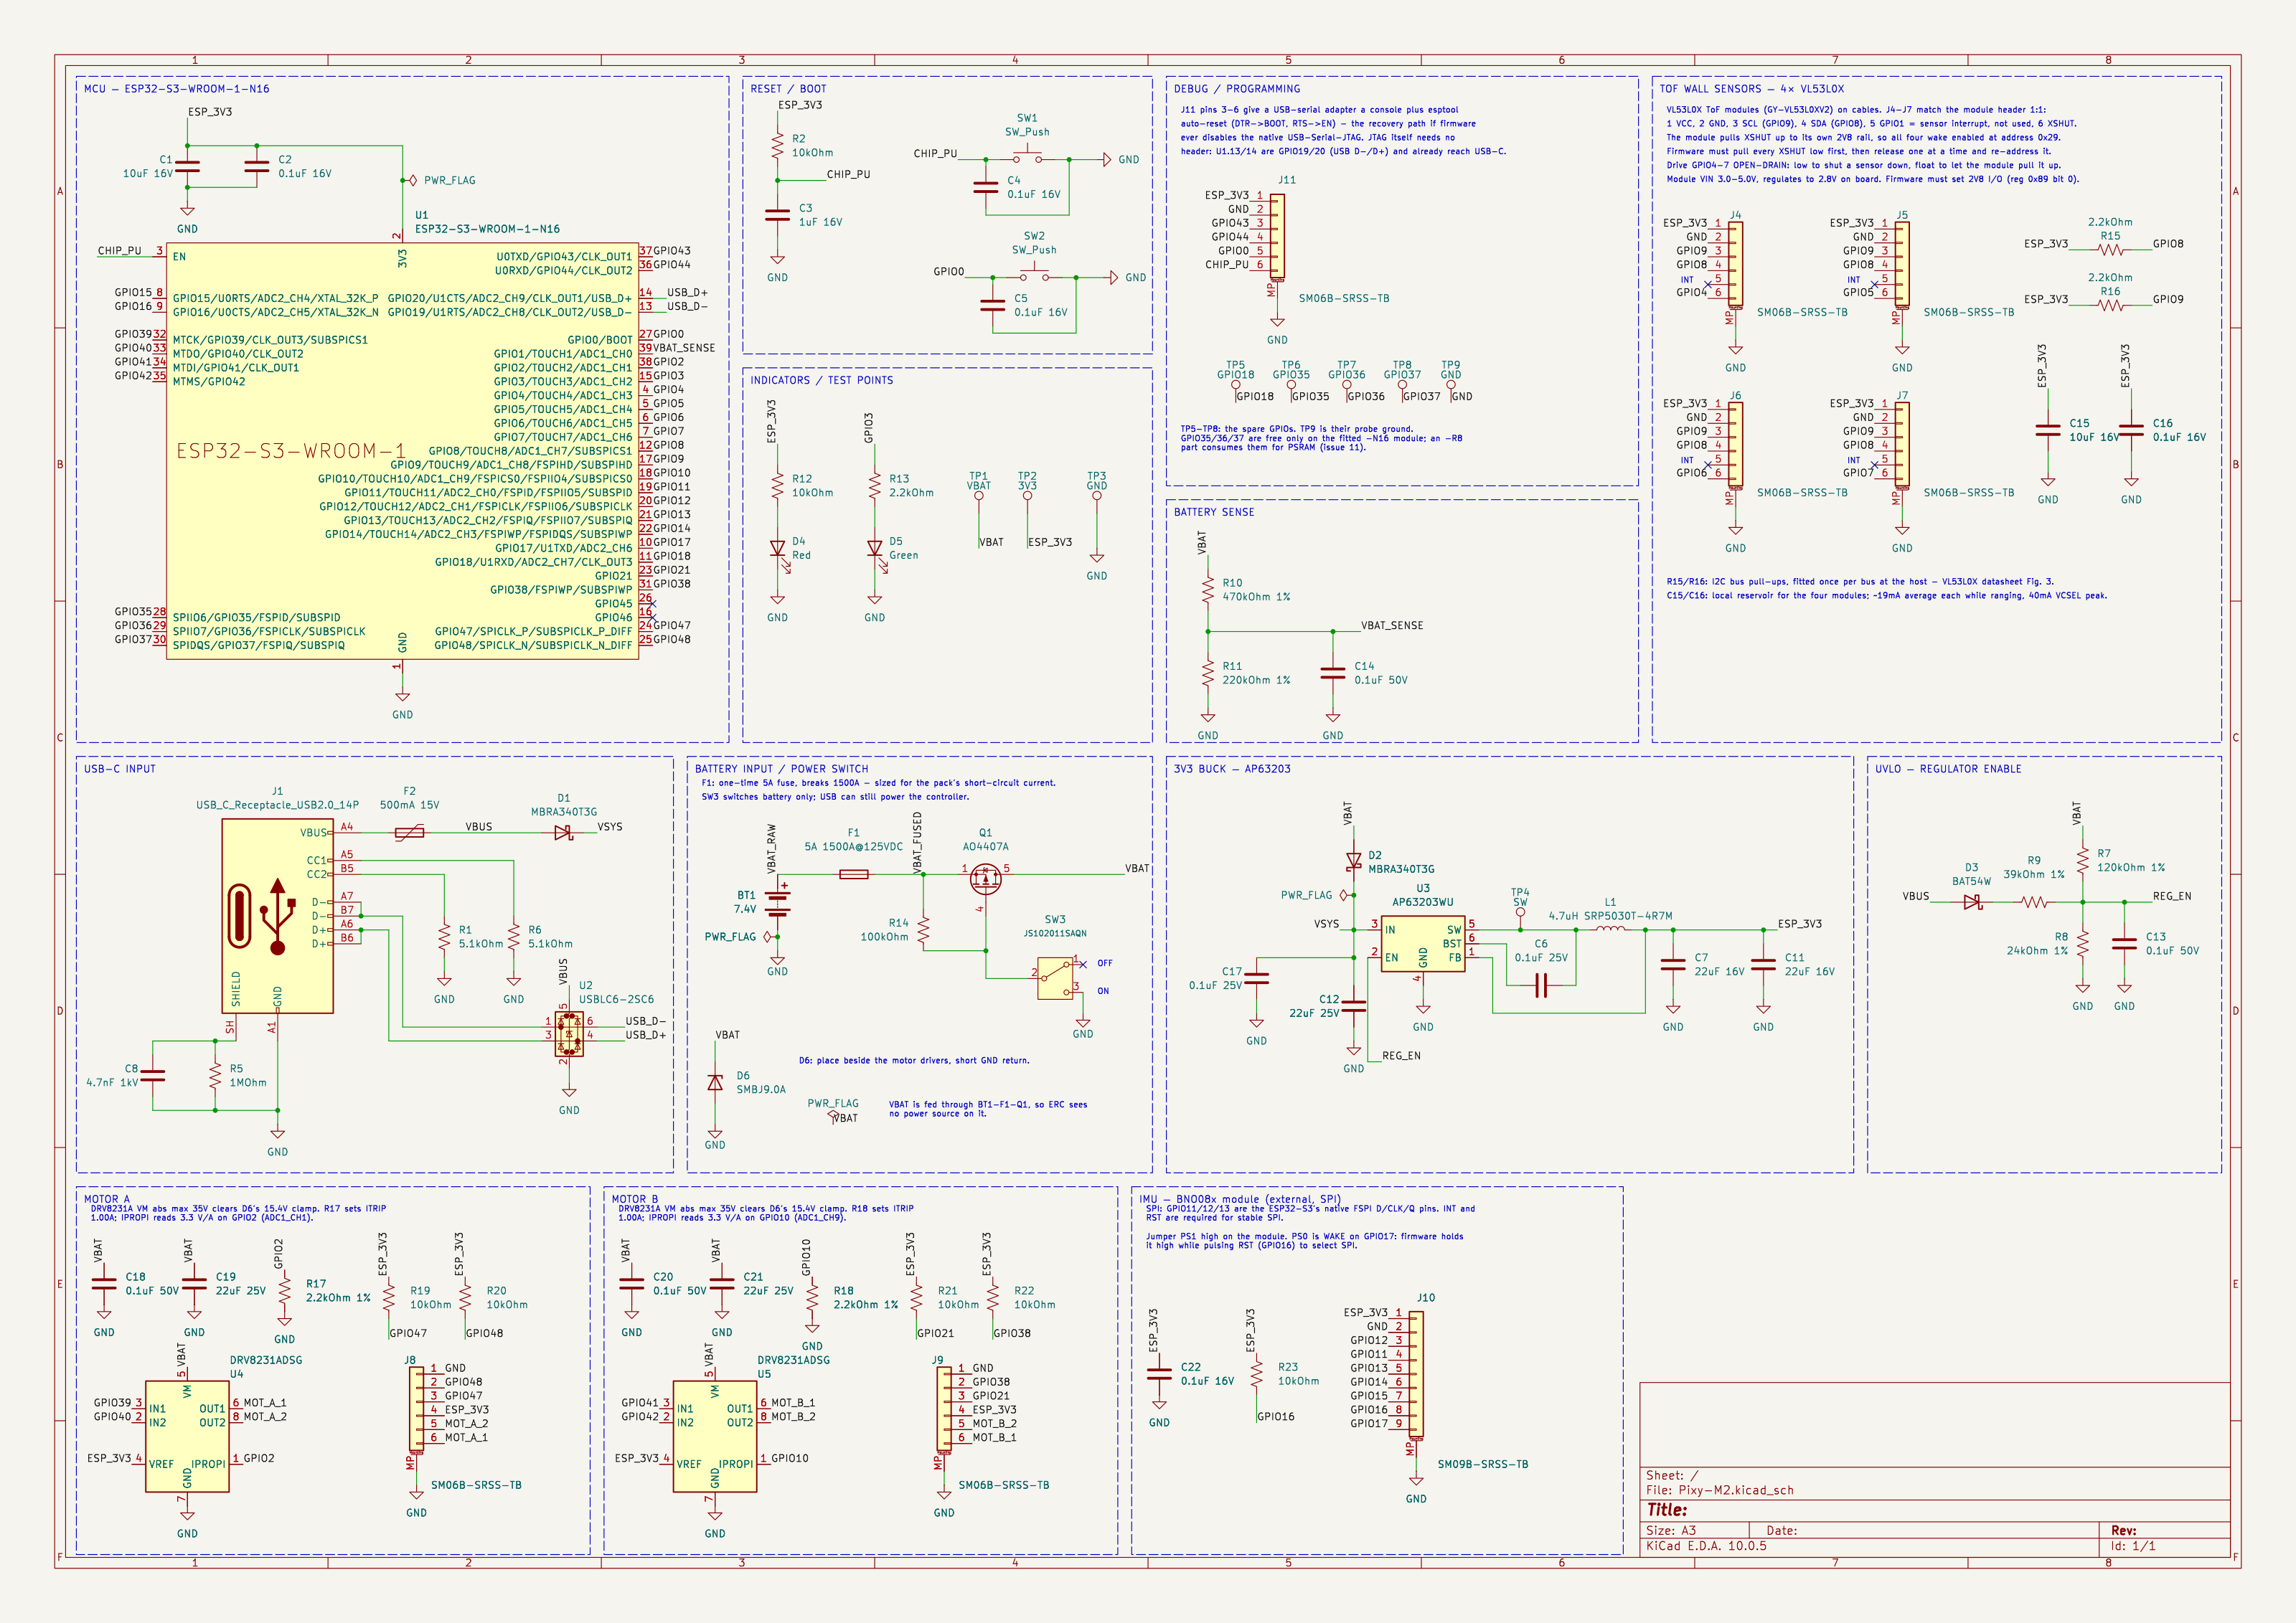Click the F2 500mA polyfuse symbol
Screen dimensions: 2296x1623
(x=409, y=831)
